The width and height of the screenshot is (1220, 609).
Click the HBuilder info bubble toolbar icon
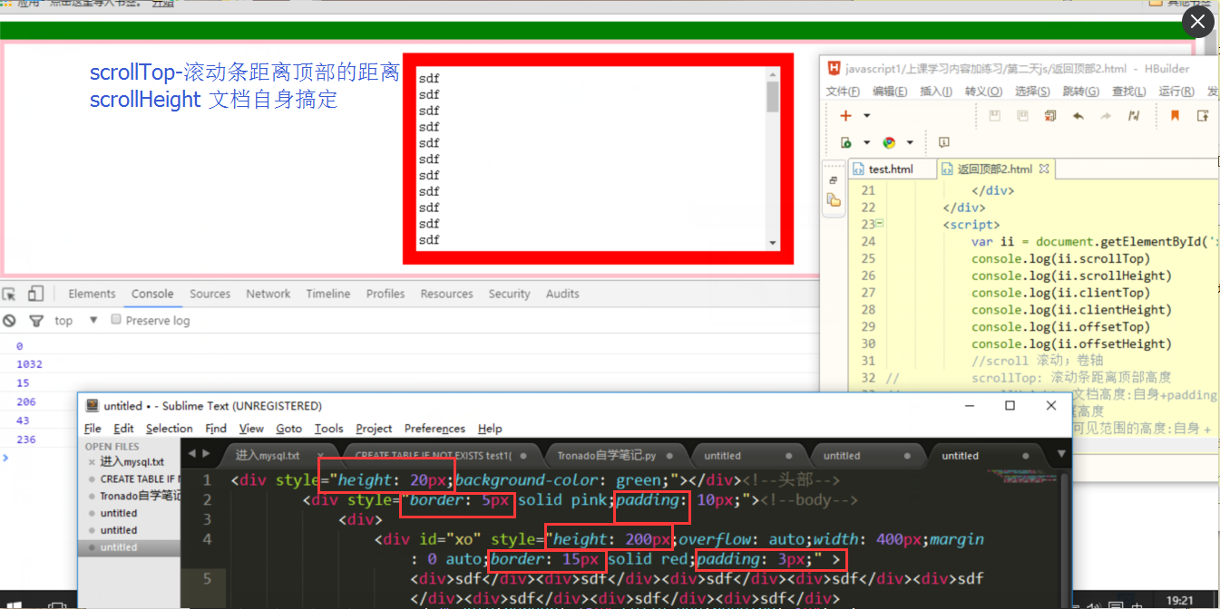943,142
